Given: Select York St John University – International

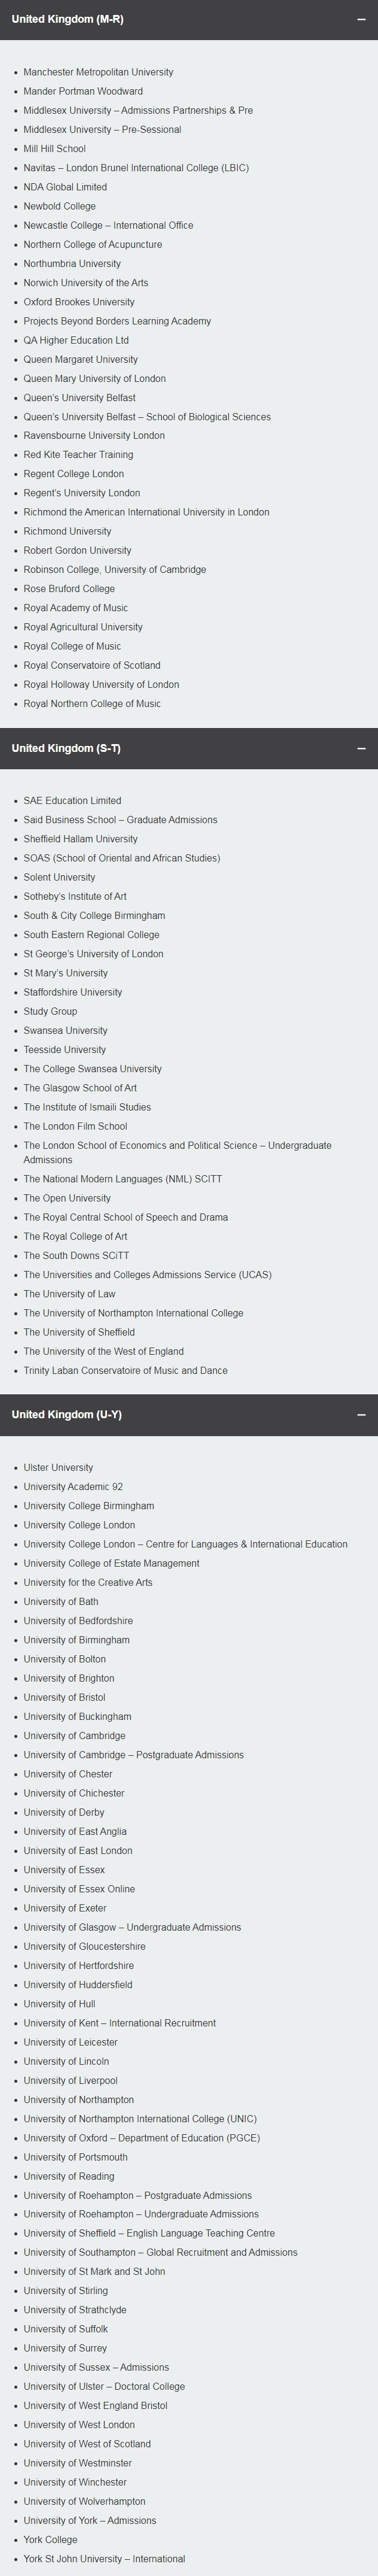Looking at the screenshot, I should pyautogui.click(x=104, y=2559).
